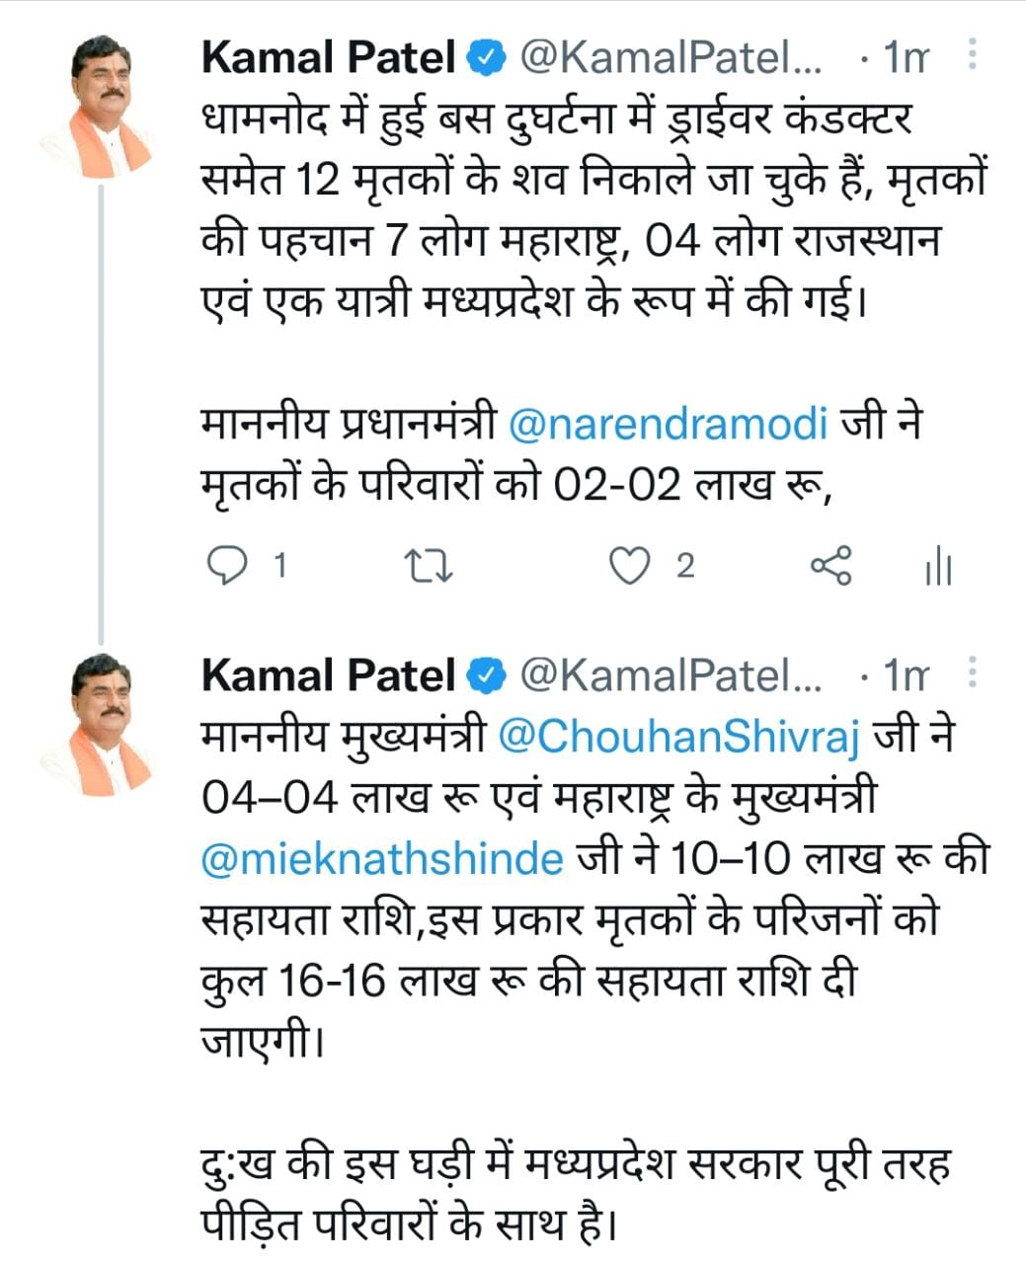Click the verified badge in the first tweet
Viewport: 1026px width, 1264px height.
(x=483, y=59)
